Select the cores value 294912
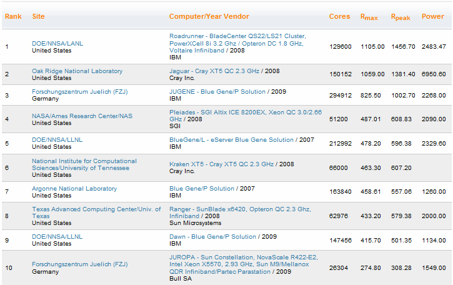The width and height of the screenshot is (453, 285). tap(341, 95)
